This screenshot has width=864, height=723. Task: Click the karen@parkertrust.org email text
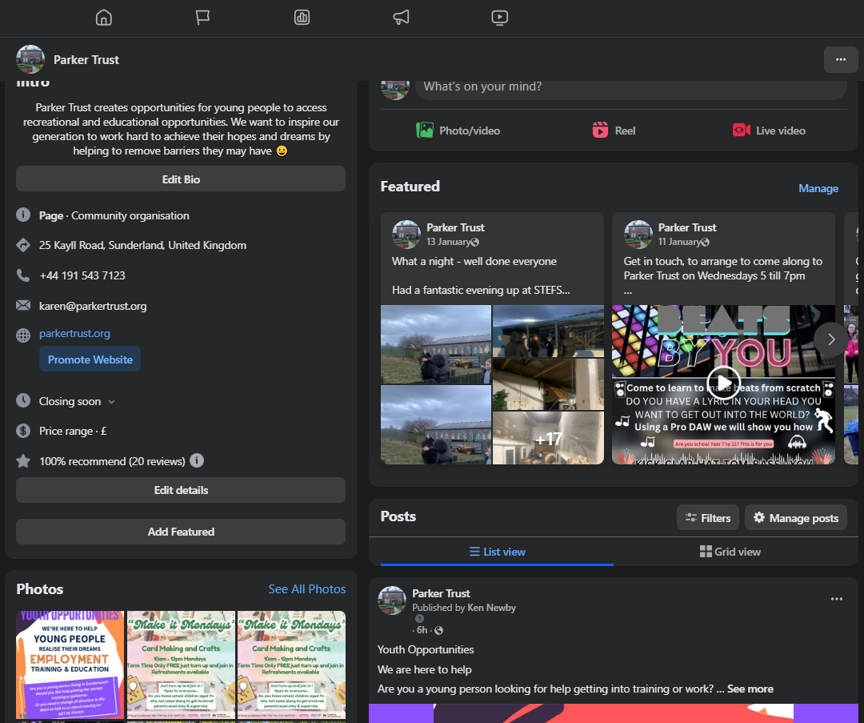93,306
